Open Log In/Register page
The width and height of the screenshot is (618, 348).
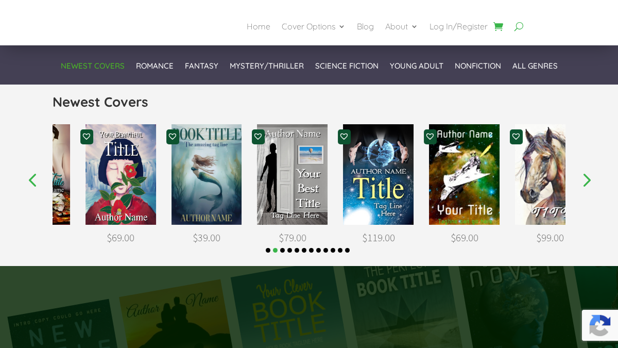(458, 26)
